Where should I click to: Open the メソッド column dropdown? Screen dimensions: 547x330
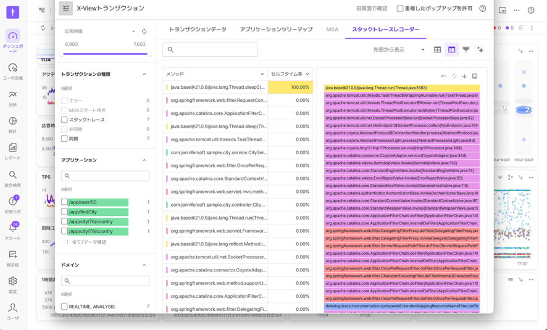click(x=262, y=74)
